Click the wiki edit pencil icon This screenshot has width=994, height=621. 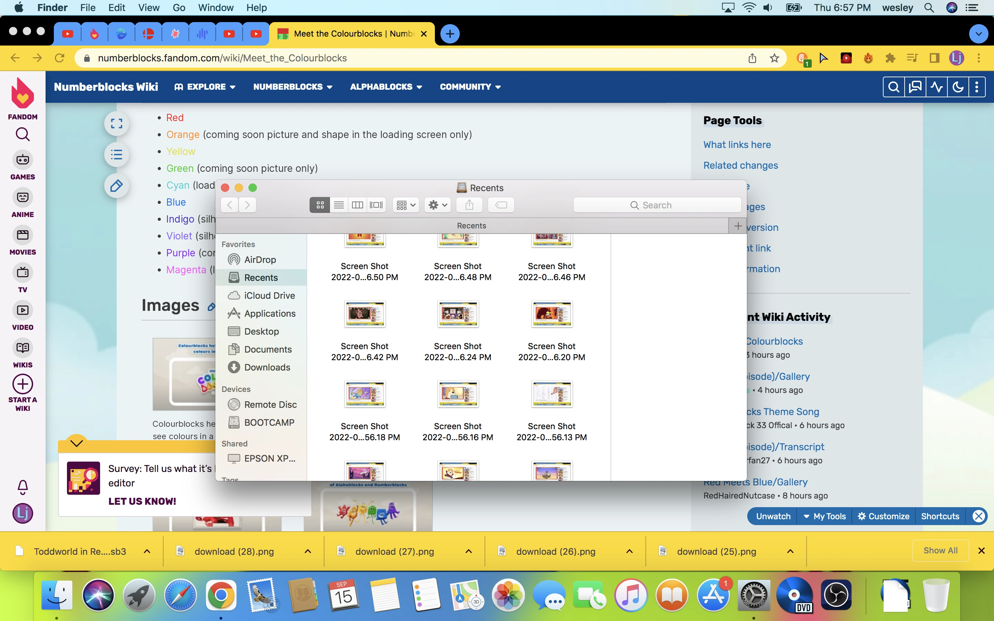116,186
